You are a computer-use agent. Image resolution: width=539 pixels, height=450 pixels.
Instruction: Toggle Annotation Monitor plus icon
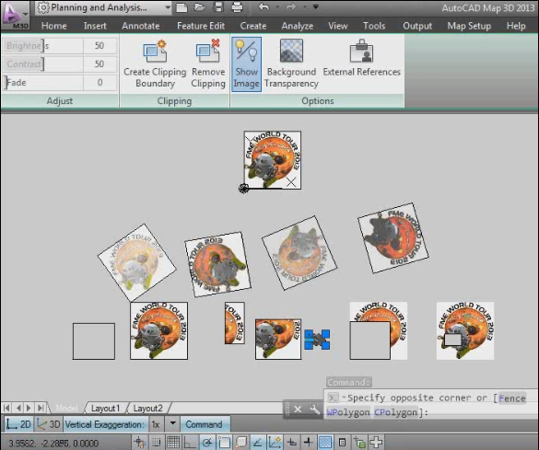[x=377, y=443]
